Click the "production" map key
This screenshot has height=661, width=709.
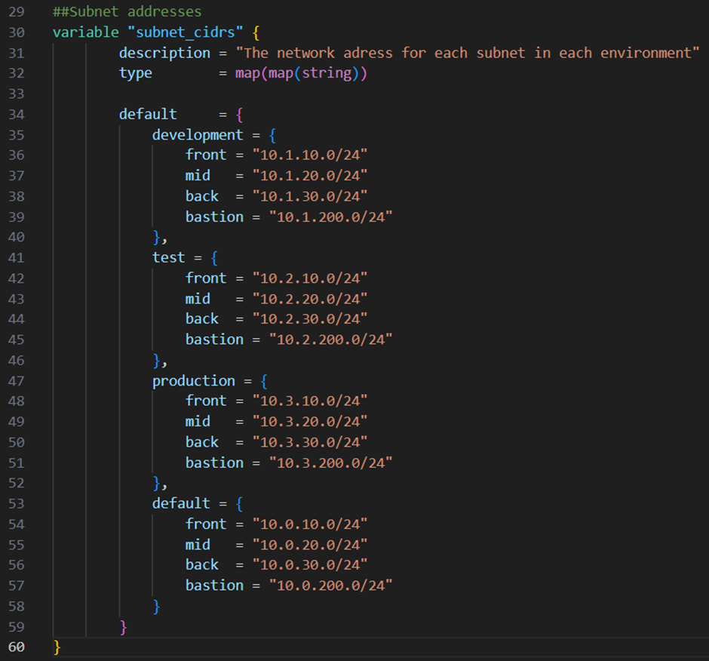[193, 381]
